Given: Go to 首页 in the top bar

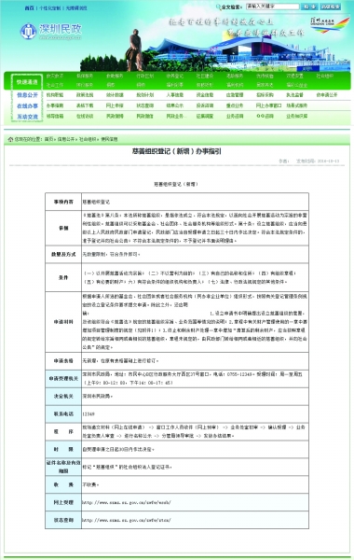Looking at the screenshot, I should 29,7.
